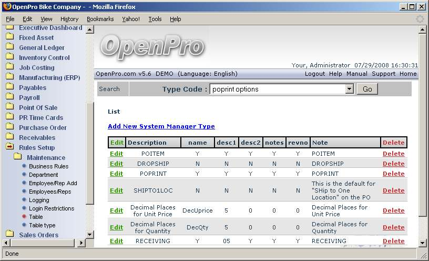This screenshot has width=429, height=261.
Task: Click the Inventory Control folder icon
Action: pyautogui.click(x=9, y=57)
